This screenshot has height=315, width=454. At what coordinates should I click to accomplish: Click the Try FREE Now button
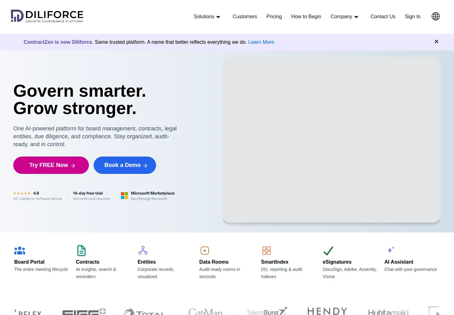[51, 165]
